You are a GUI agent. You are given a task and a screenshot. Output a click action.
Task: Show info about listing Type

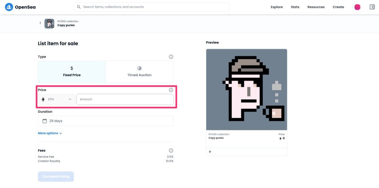[x=171, y=57]
